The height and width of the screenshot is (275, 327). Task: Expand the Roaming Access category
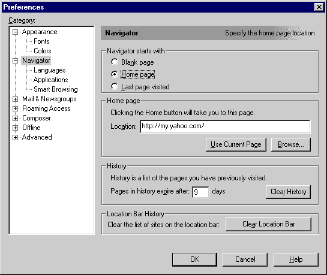pyautogui.click(x=15, y=108)
